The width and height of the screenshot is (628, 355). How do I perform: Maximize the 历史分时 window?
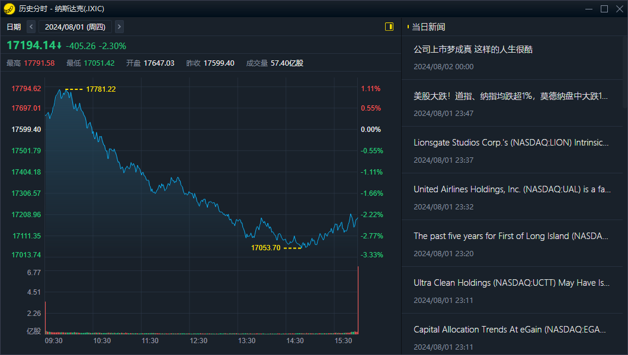click(604, 9)
